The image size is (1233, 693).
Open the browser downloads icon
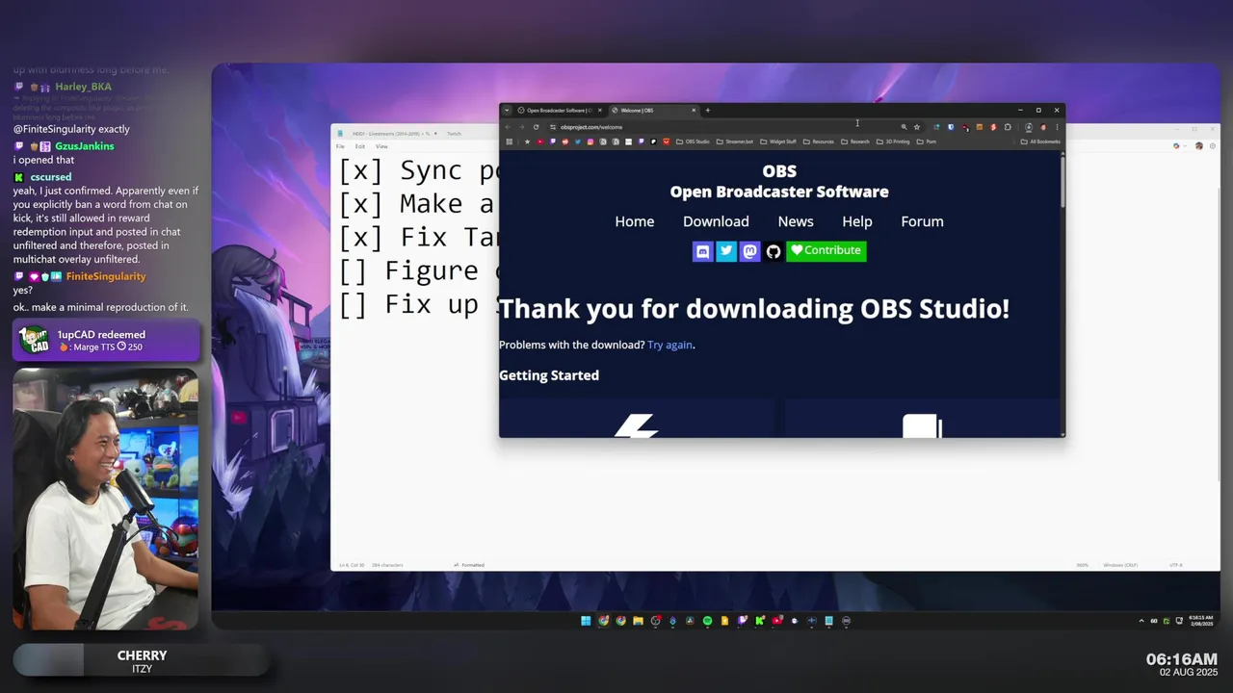pos(1029,127)
